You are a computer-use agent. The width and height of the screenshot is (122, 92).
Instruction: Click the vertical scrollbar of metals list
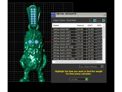pos(104,32)
